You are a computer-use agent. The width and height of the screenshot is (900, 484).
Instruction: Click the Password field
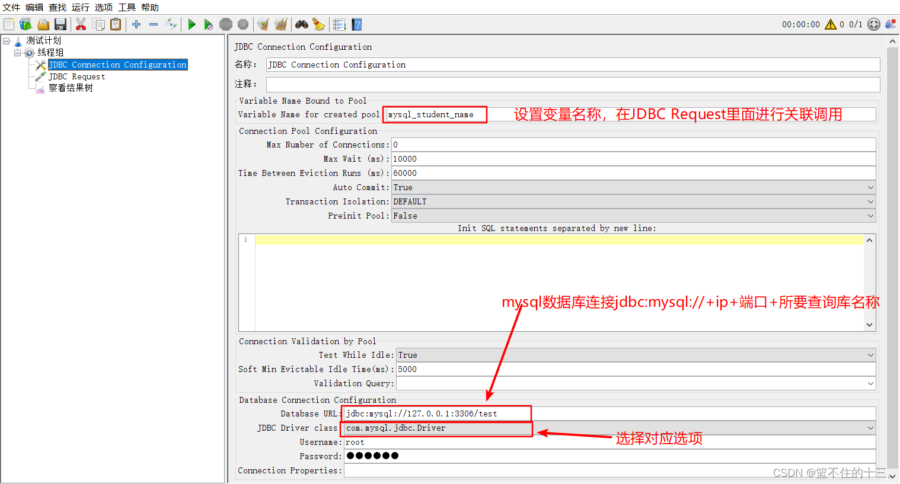pyautogui.click(x=610, y=456)
